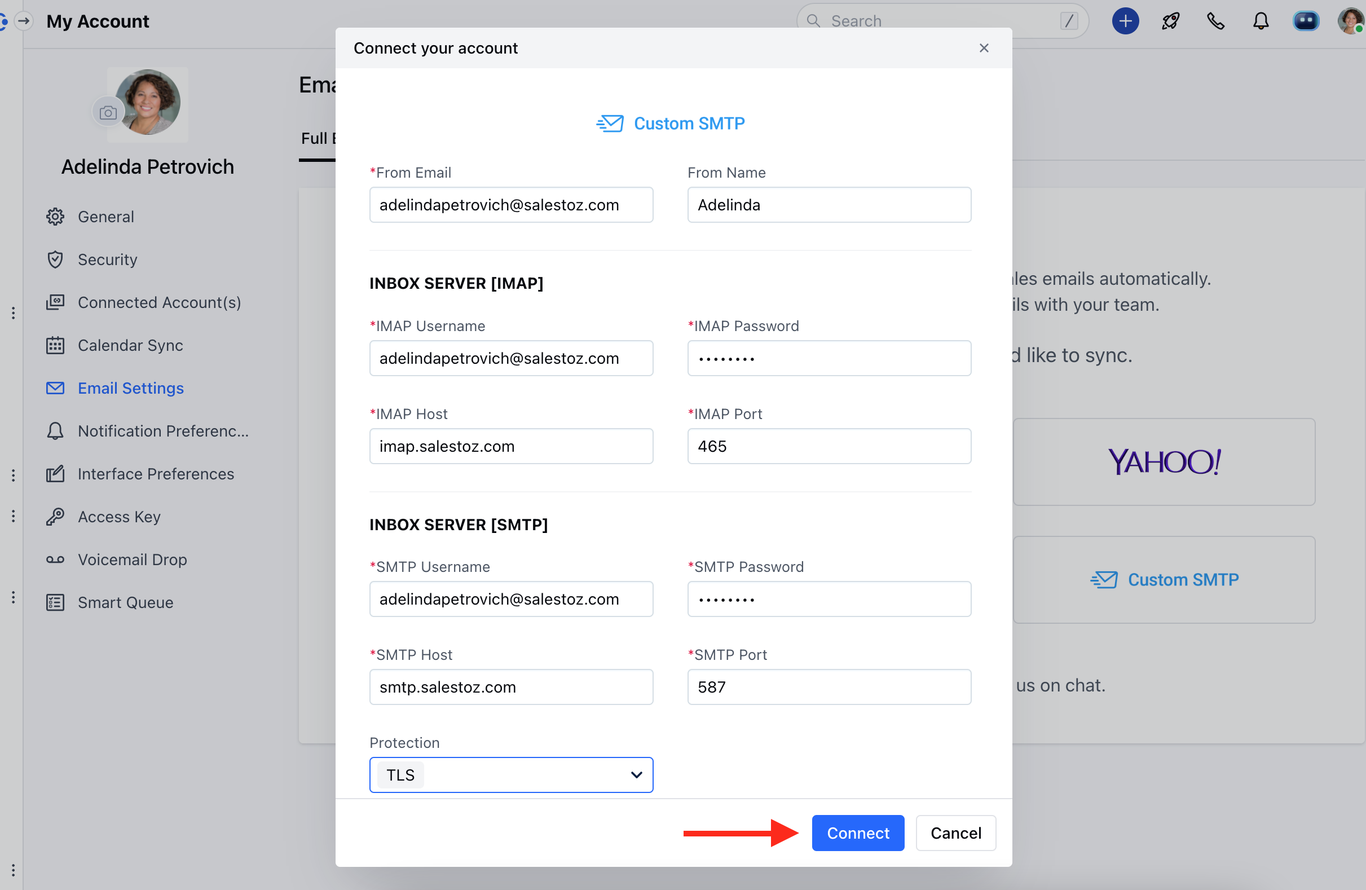This screenshot has height=890, width=1366.
Task: Close the Connect your account dialog
Action: point(984,48)
